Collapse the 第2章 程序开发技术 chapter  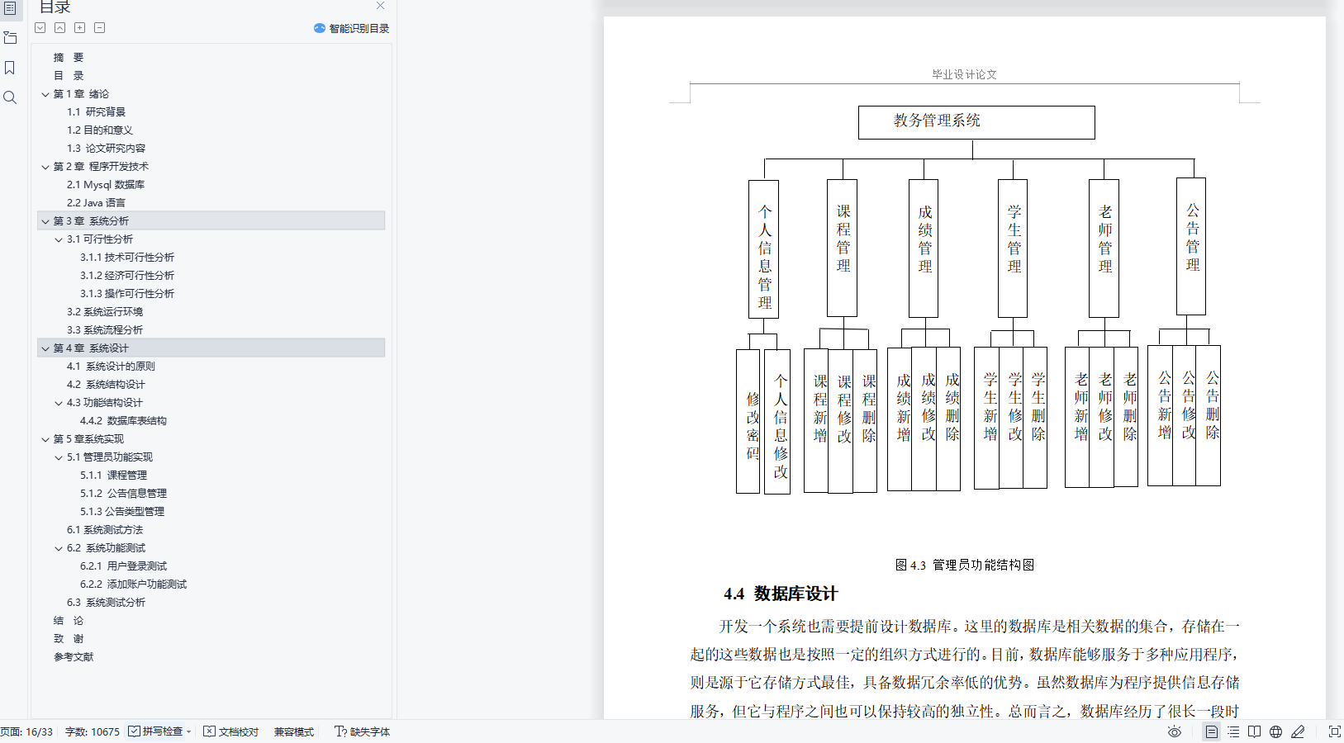(x=45, y=167)
